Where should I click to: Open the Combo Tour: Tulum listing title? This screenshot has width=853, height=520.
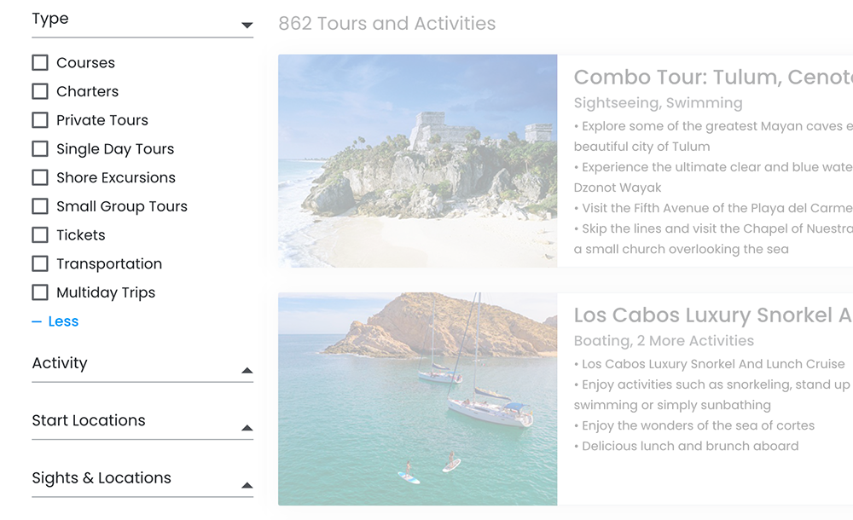point(712,78)
